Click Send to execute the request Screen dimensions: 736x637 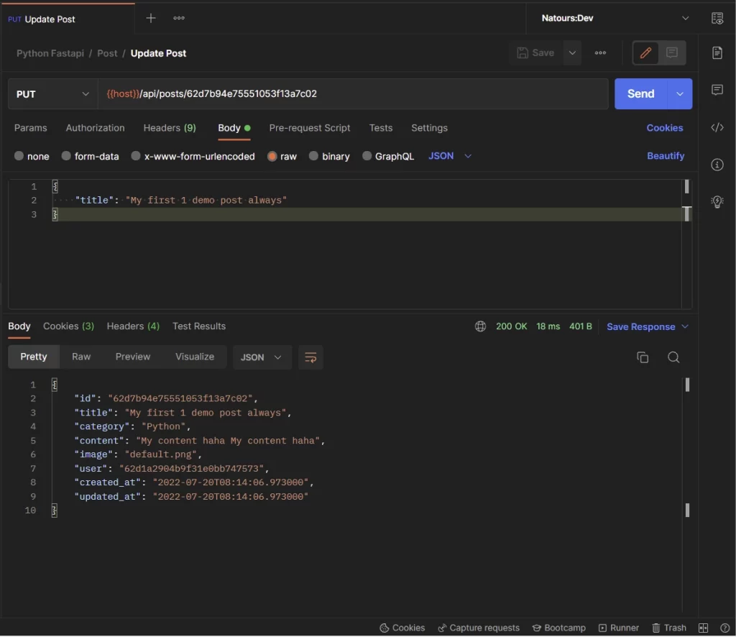click(640, 93)
